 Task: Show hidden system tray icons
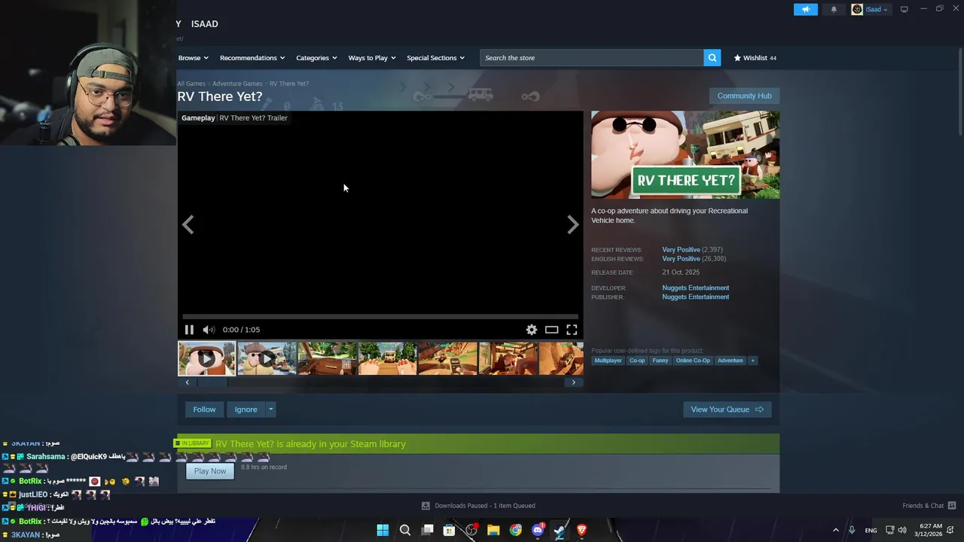coord(835,530)
